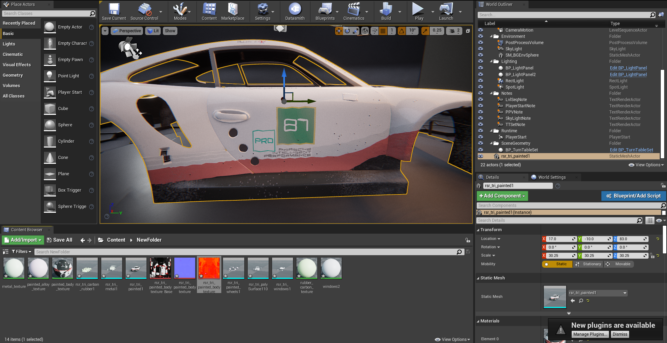
Task: Select the translate gizmo tool in viewport
Action: point(339,31)
